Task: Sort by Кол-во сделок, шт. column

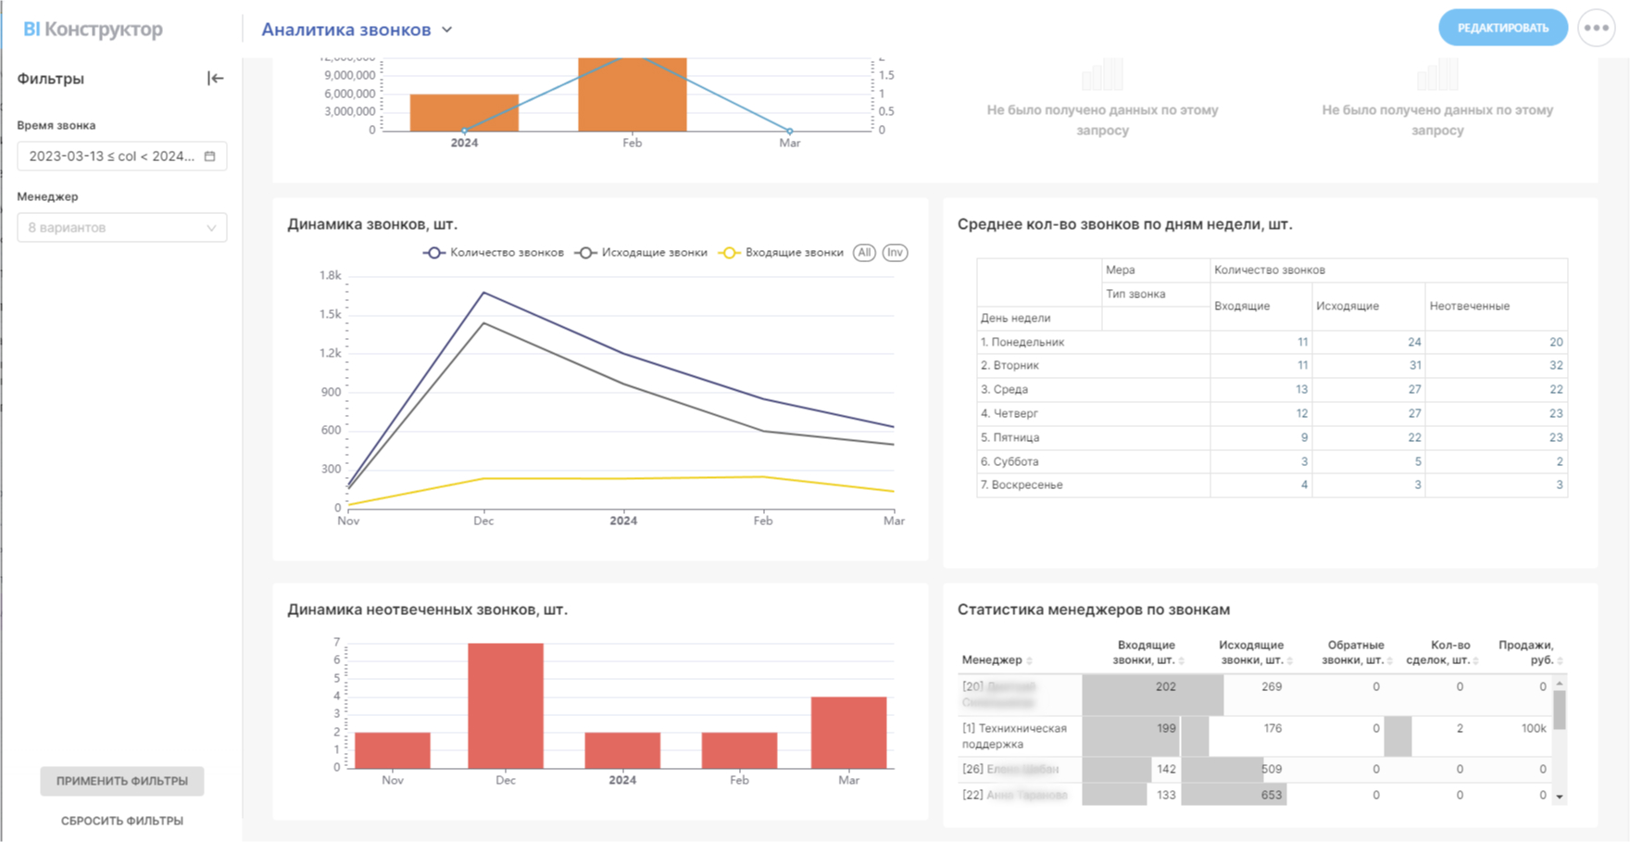Action: point(1475,660)
